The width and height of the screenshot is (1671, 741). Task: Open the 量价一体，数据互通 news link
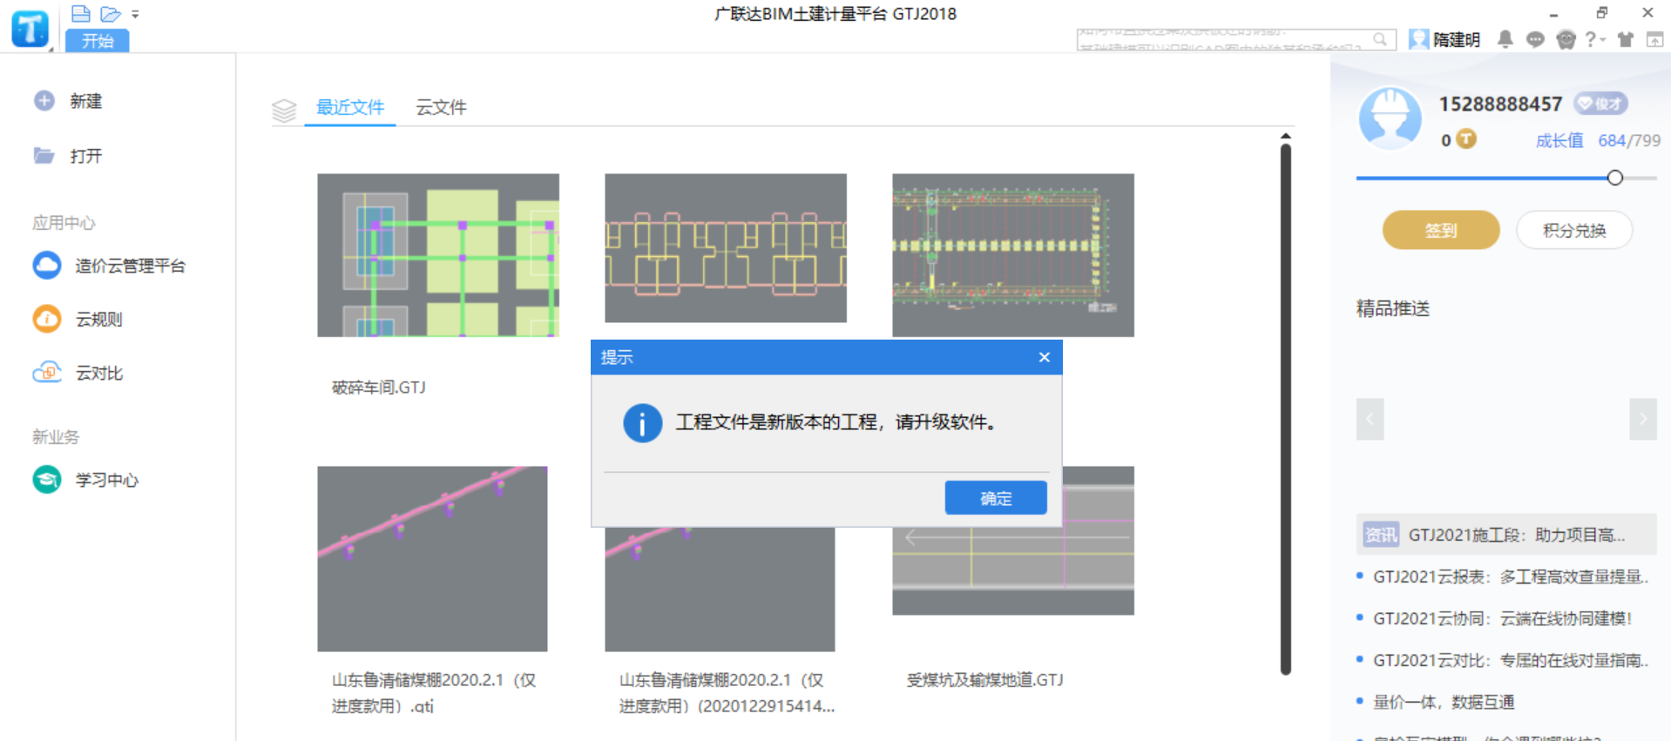click(1444, 702)
